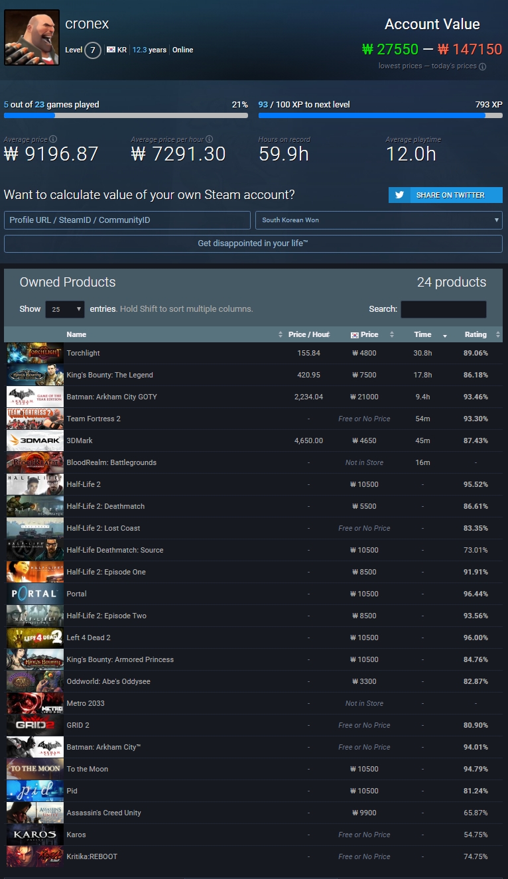This screenshot has height=879, width=508.
Task: Click the 54.75% rating for Karos
Action: (476, 835)
